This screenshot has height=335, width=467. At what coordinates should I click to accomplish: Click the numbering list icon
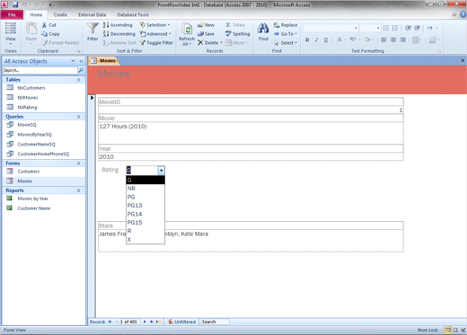395,28
